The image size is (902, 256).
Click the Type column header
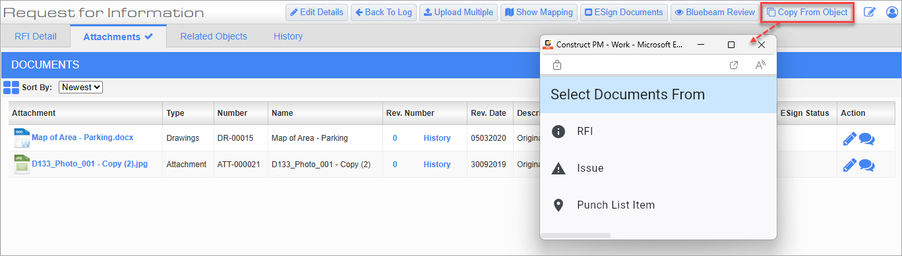pos(188,113)
